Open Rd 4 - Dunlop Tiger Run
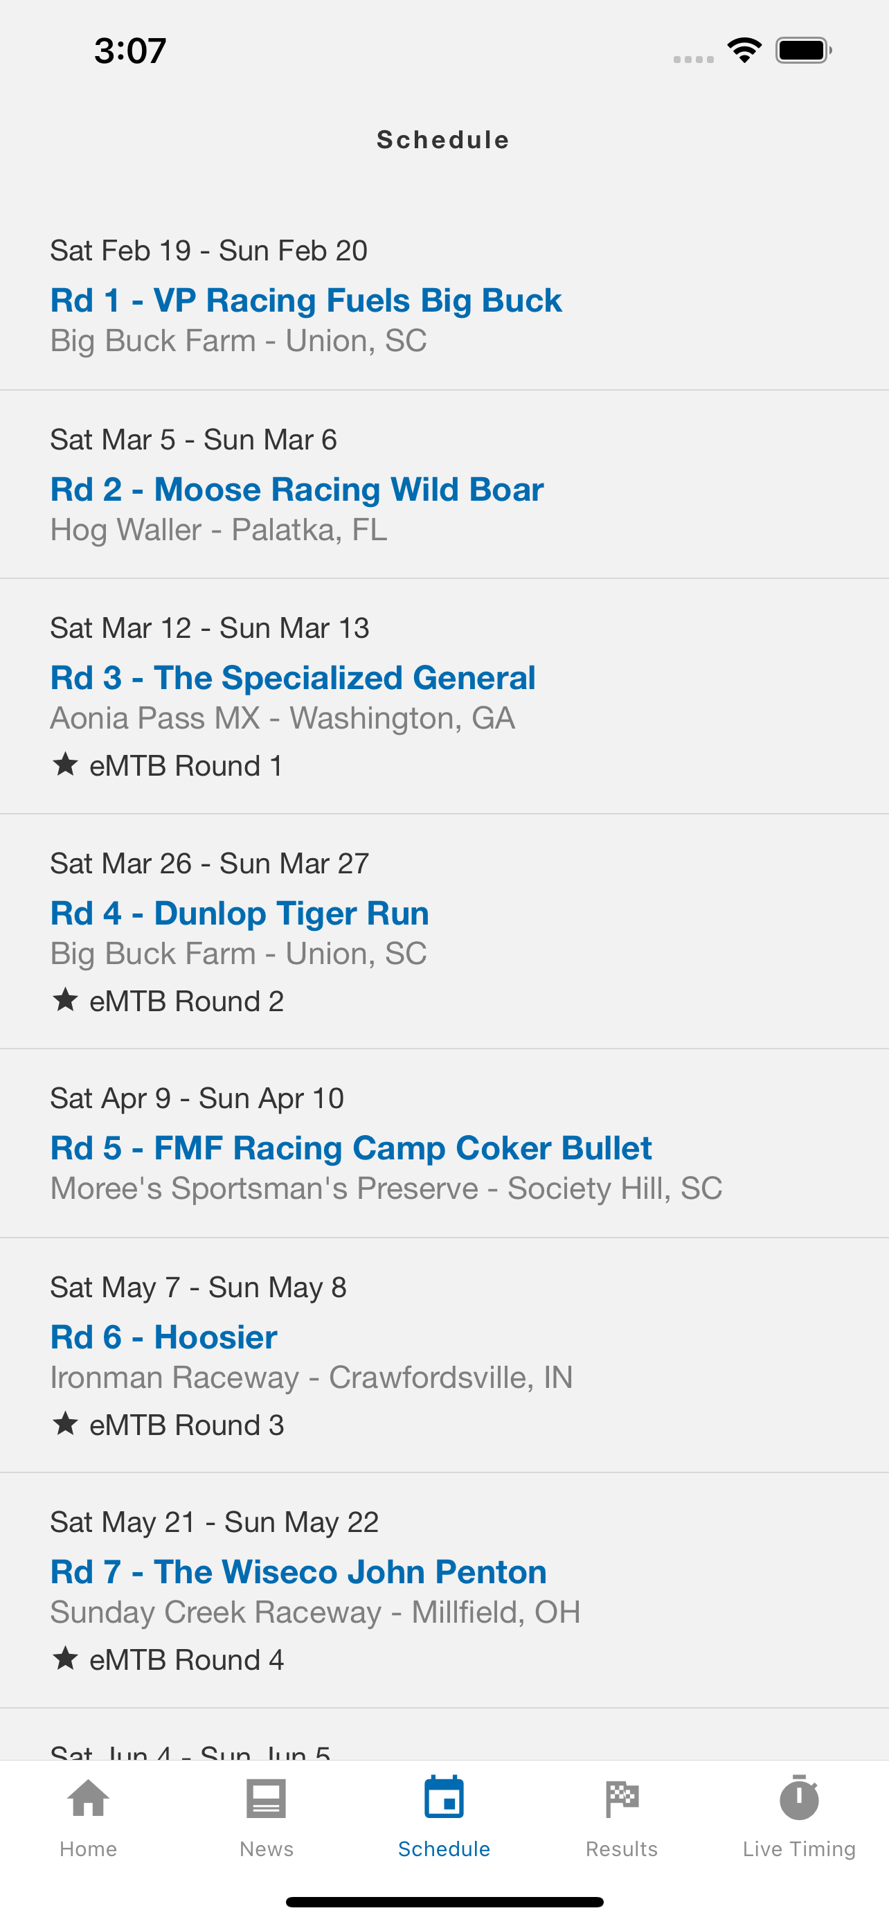Screen dimensions: 889x1924 coord(240,913)
